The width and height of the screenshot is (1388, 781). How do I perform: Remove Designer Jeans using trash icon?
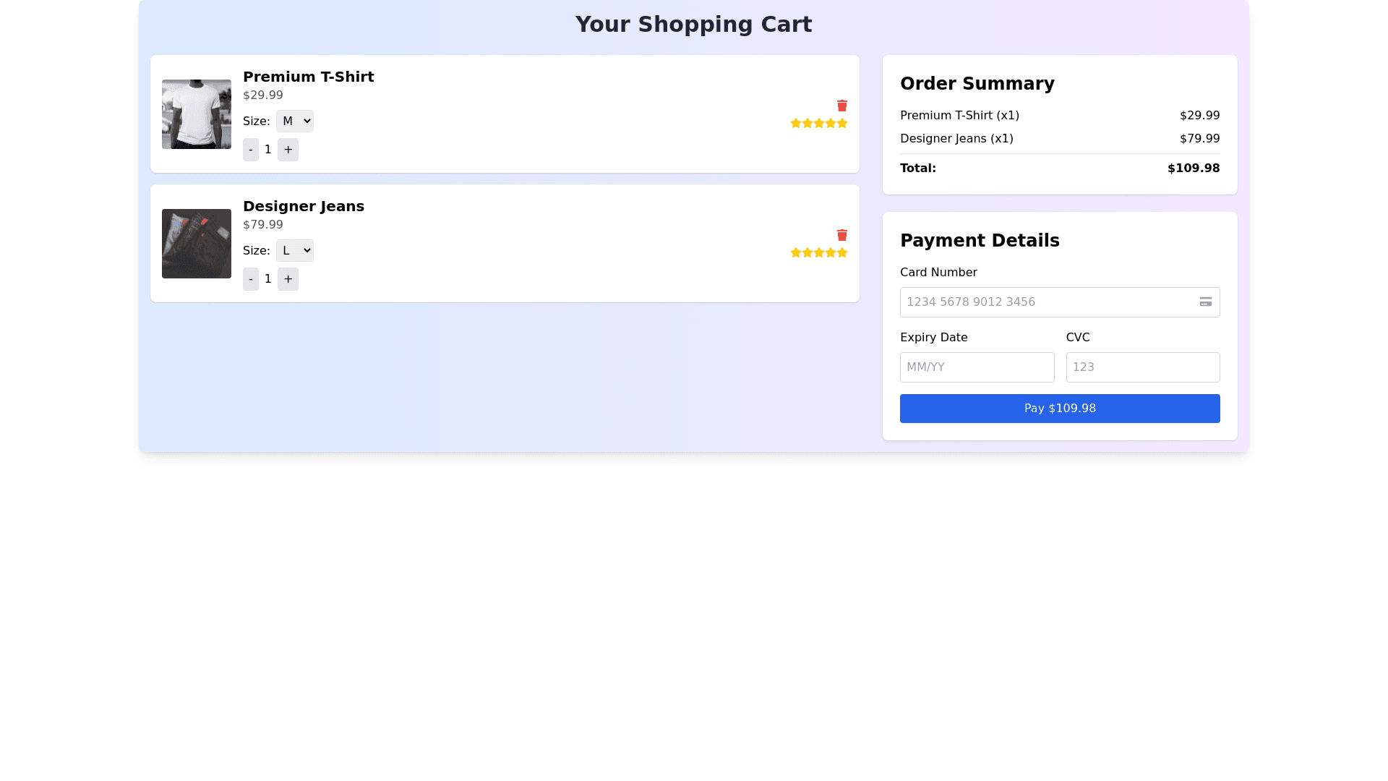coord(841,235)
